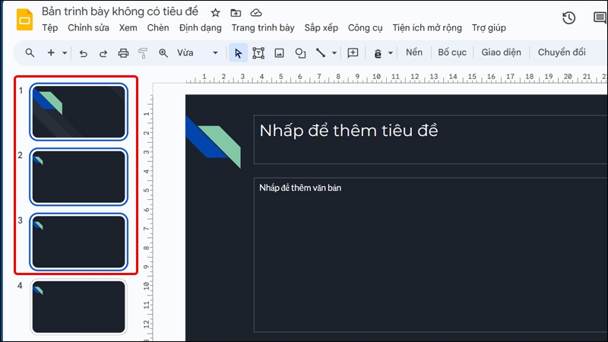
Task: Expand new slide layout dropdown arrow
Action: 65,52
